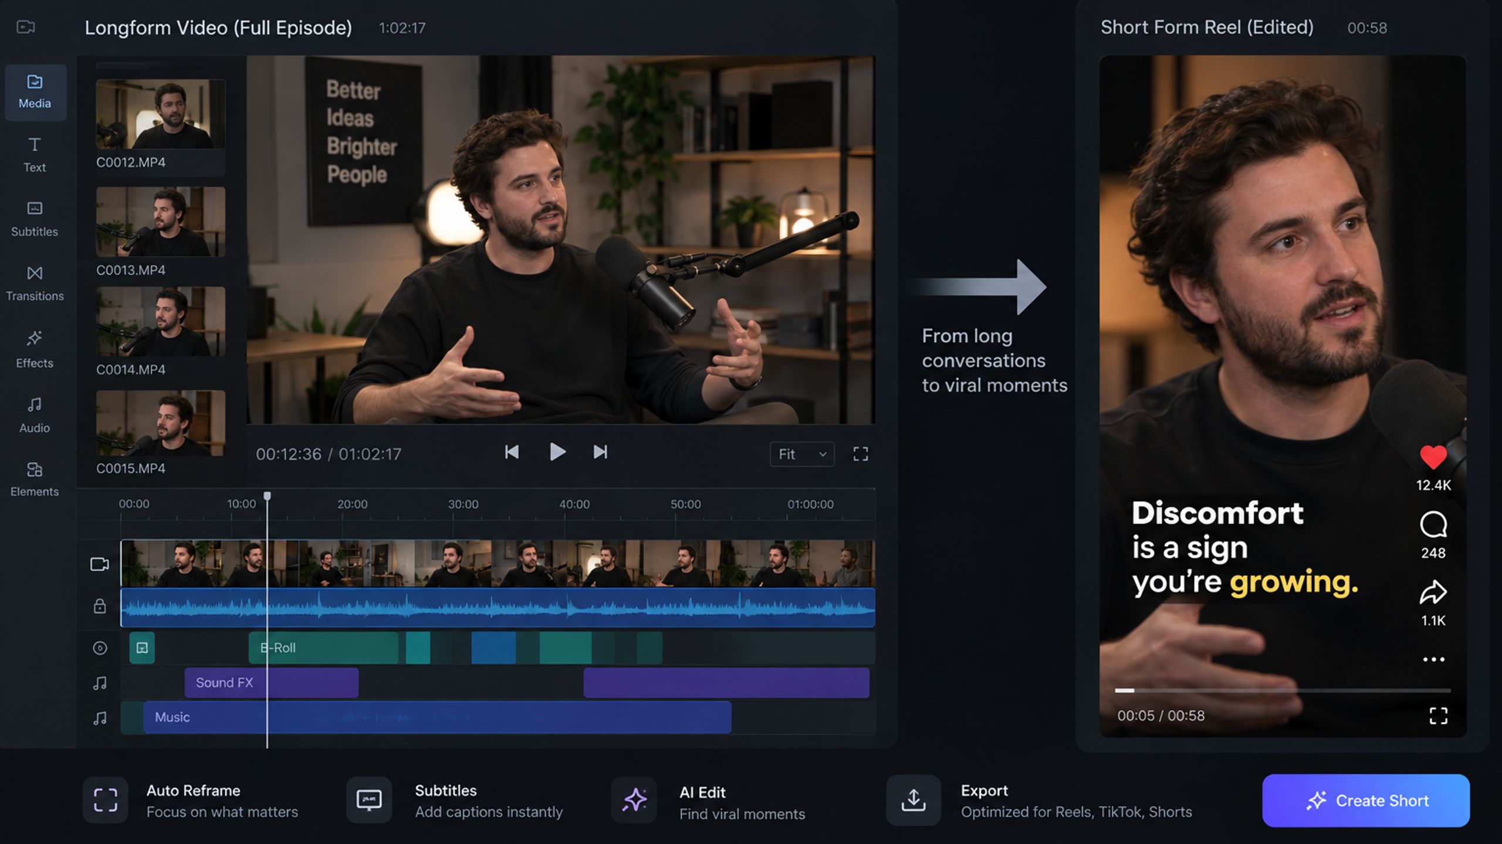Image resolution: width=1502 pixels, height=844 pixels.
Task: Open the Media panel in sidebar
Action: tap(35, 92)
